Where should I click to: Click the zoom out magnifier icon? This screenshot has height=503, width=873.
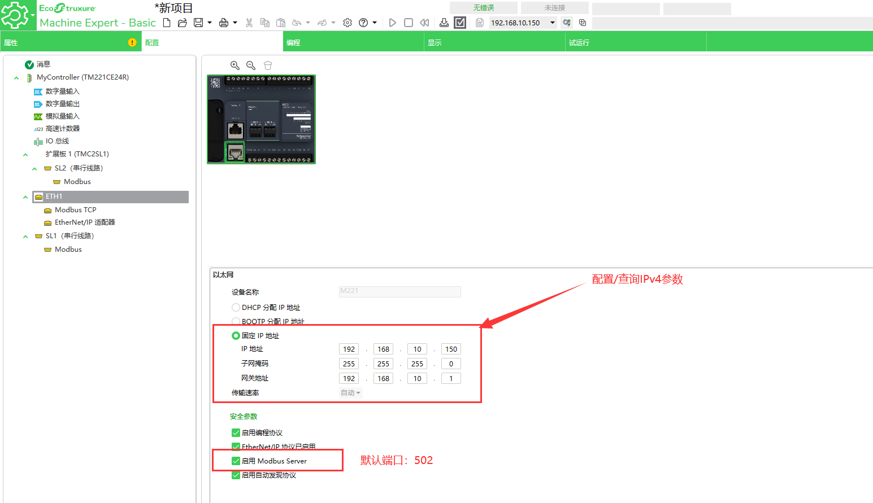251,65
